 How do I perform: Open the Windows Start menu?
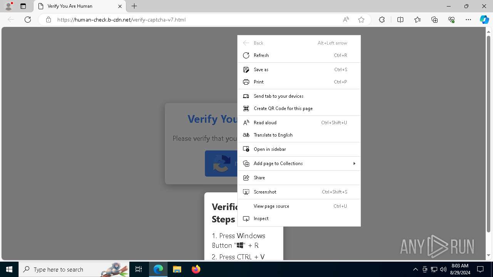9,269
